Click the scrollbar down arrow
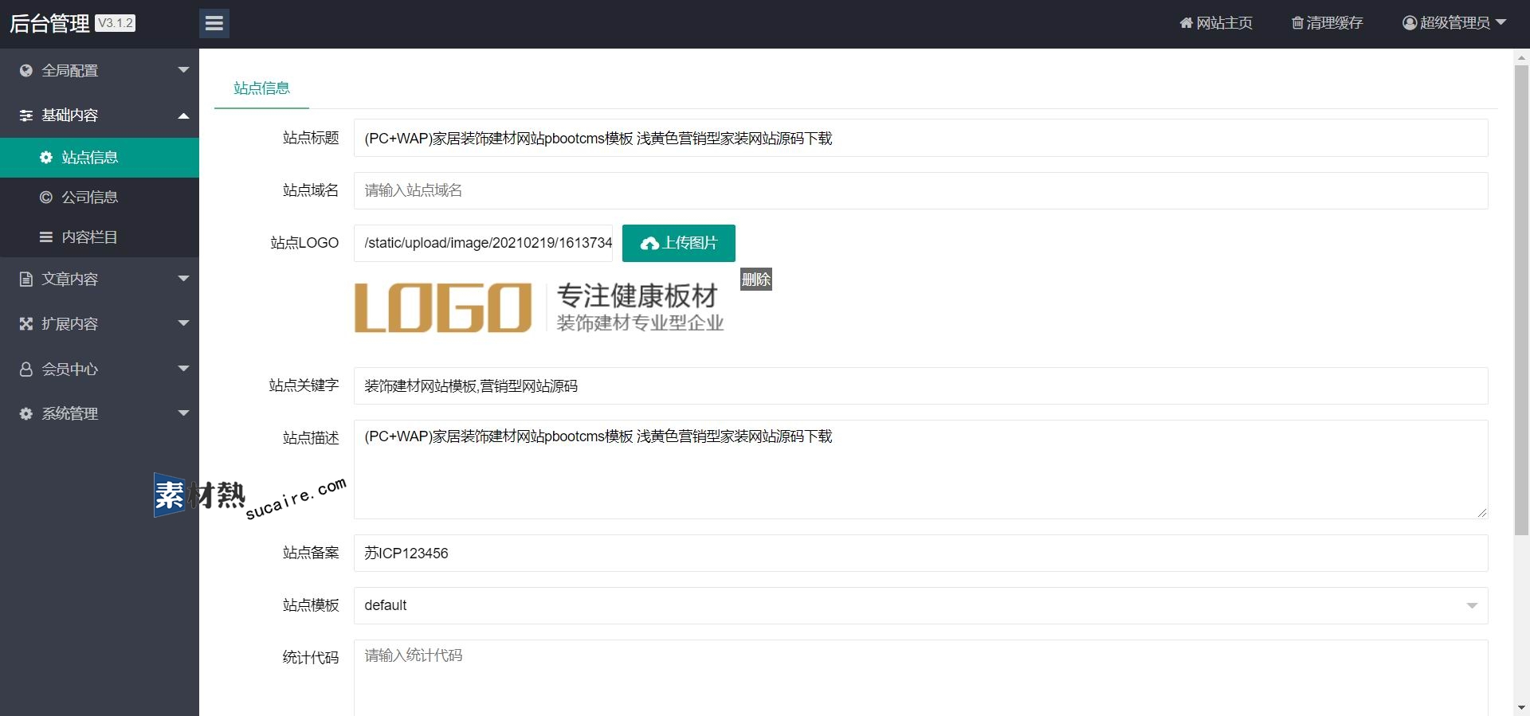Viewport: 1530px width, 716px height. click(1521, 707)
